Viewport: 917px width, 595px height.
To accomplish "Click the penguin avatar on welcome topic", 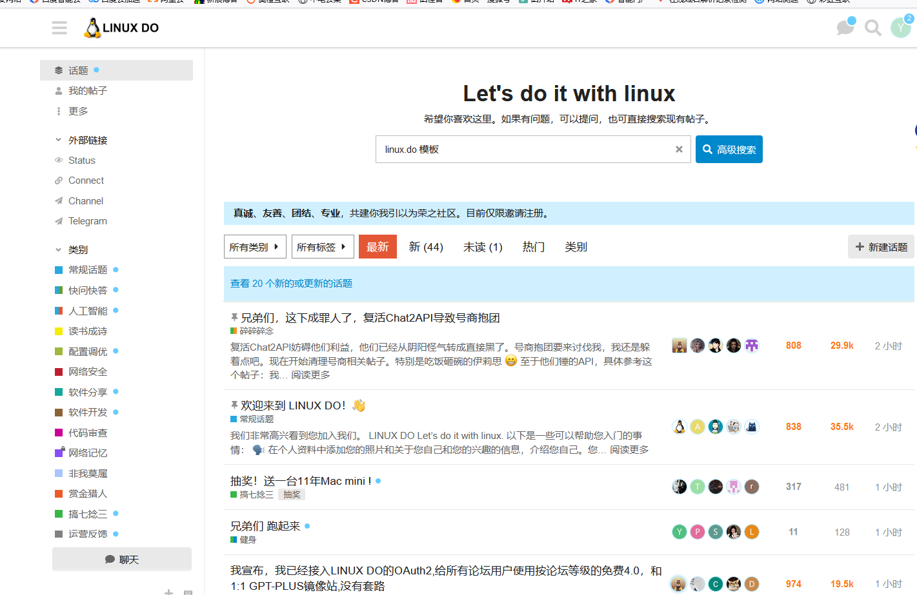I will coord(680,427).
